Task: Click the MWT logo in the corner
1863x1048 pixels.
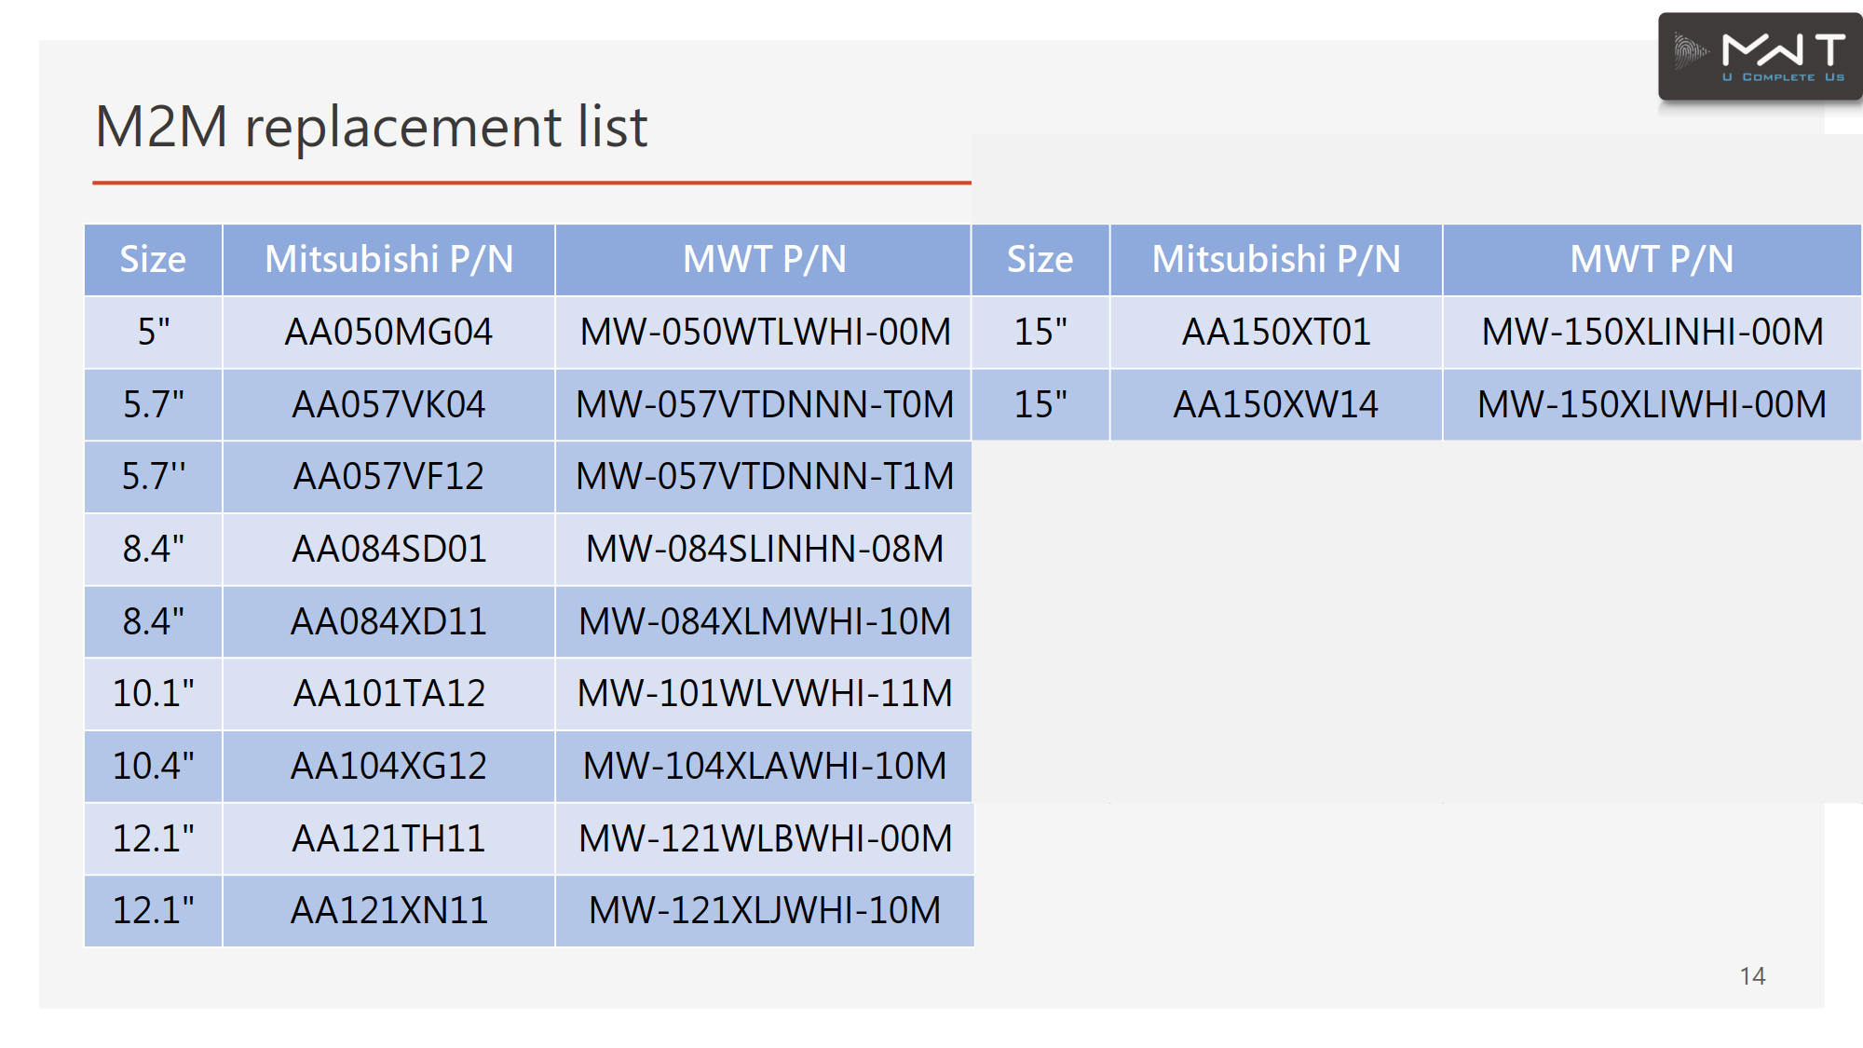Action: [1759, 56]
